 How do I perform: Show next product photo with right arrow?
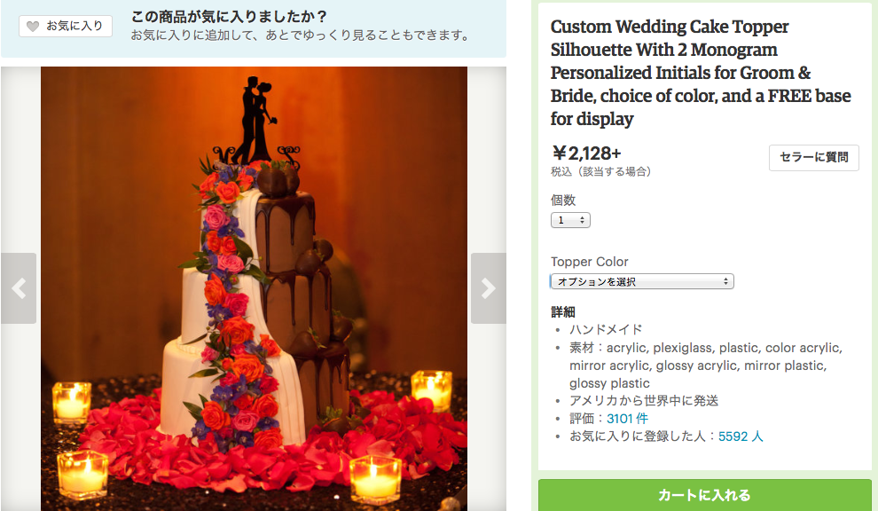[x=489, y=288]
